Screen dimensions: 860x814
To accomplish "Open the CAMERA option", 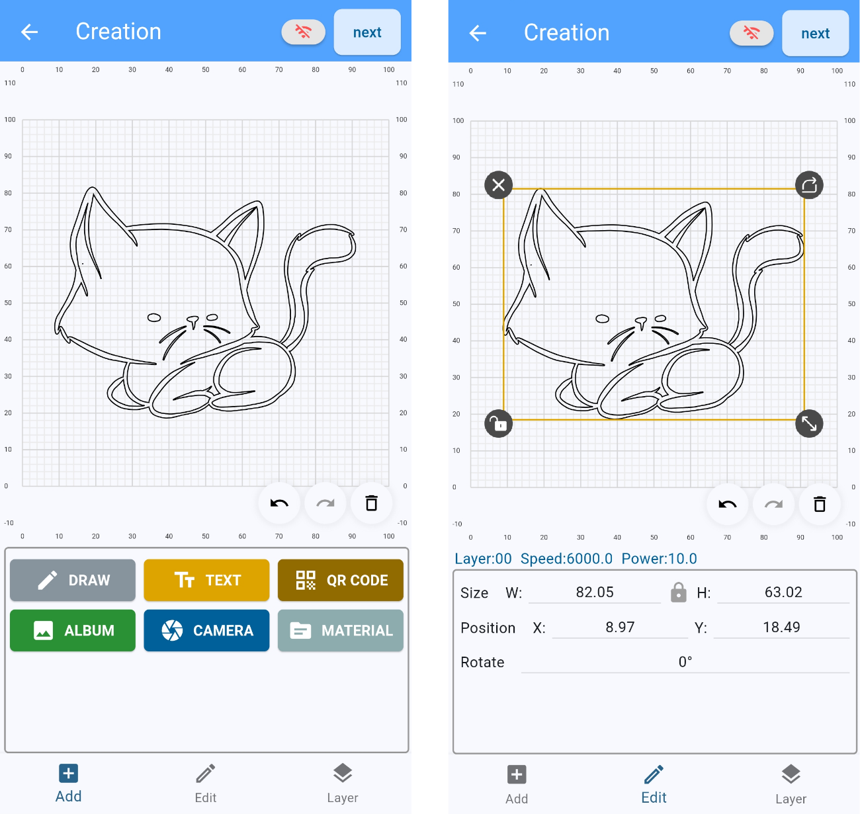I will point(206,630).
